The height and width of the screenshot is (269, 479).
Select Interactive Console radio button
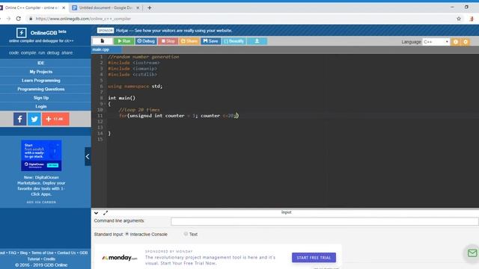coord(127,234)
